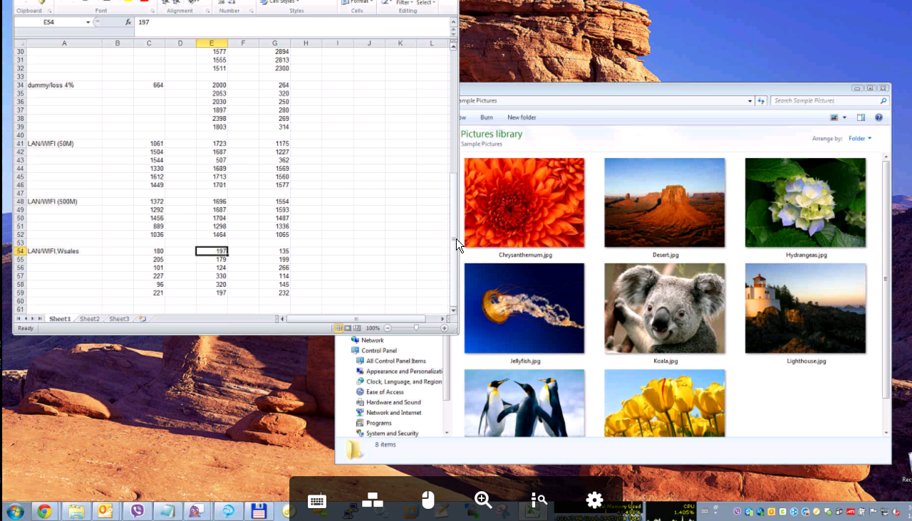
Task: Switch to Normal view in Excel status bar
Action: 338,328
